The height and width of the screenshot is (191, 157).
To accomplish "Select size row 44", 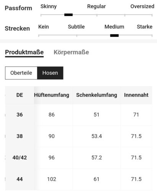I will (79, 179).
